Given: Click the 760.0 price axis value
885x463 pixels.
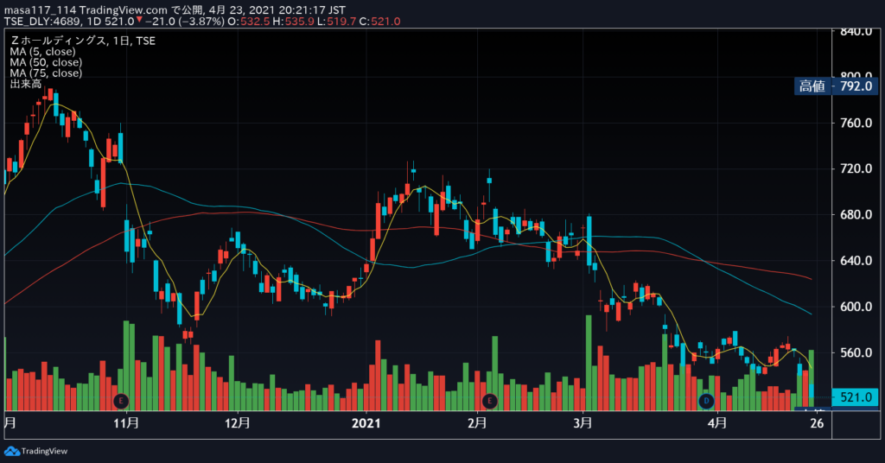Looking at the screenshot, I should pyautogui.click(x=856, y=123).
